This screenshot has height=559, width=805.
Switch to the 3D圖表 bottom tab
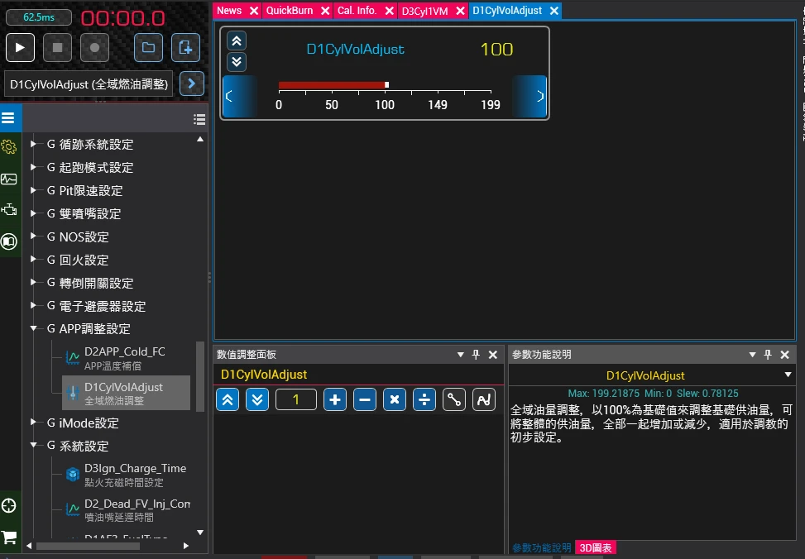click(x=596, y=547)
